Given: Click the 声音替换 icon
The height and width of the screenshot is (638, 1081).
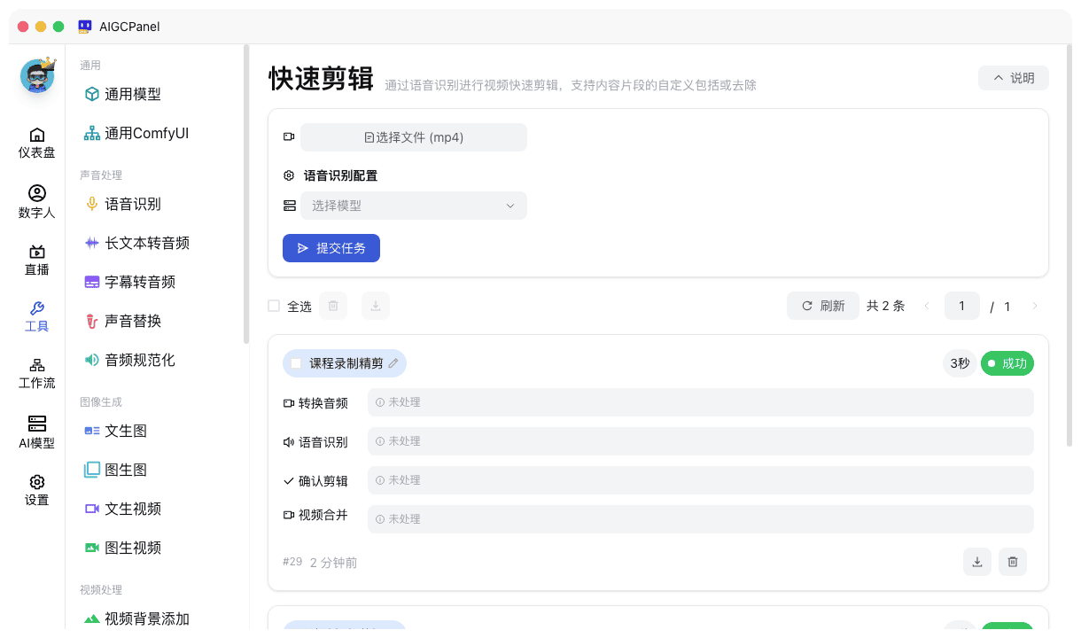Looking at the screenshot, I should coord(92,321).
